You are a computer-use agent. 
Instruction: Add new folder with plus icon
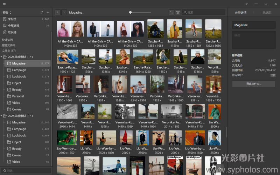(x=48, y=12)
